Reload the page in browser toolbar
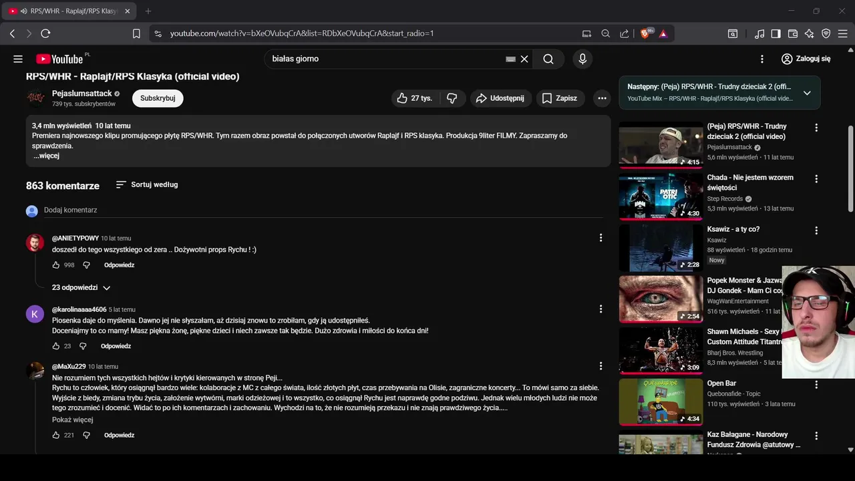This screenshot has width=855, height=481. click(45, 33)
